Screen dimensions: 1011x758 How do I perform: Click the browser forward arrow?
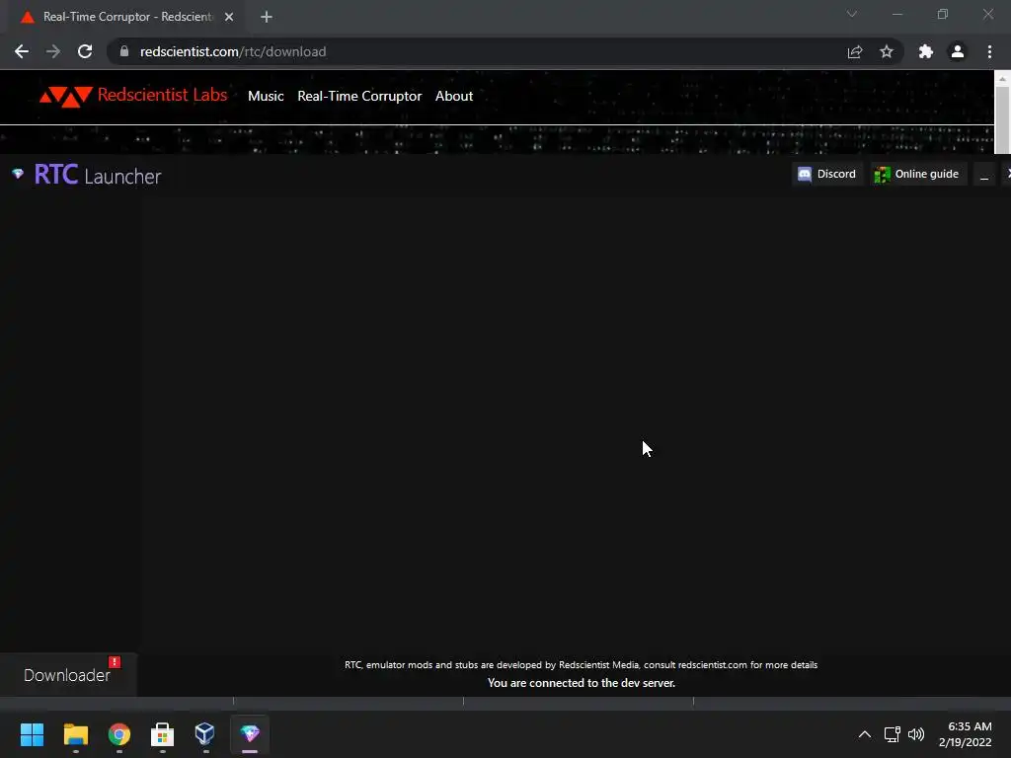click(53, 51)
